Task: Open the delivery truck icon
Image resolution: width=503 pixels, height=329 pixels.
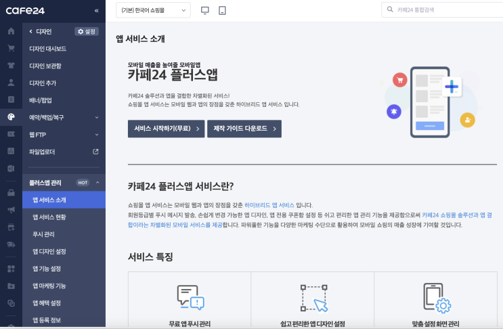Action: pyautogui.click(x=11, y=244)
